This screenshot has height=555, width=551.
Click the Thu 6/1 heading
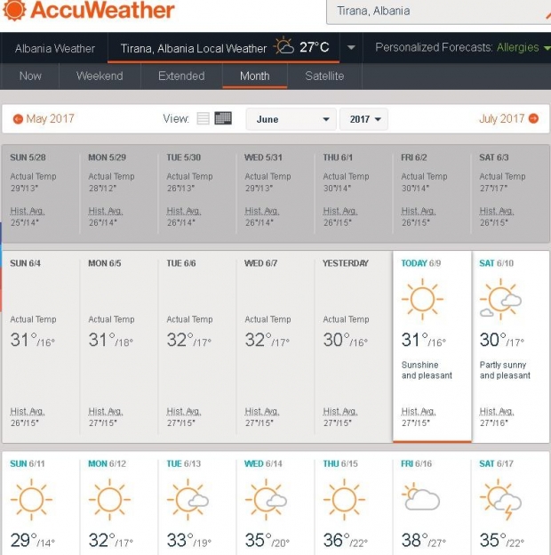(338, 157)
